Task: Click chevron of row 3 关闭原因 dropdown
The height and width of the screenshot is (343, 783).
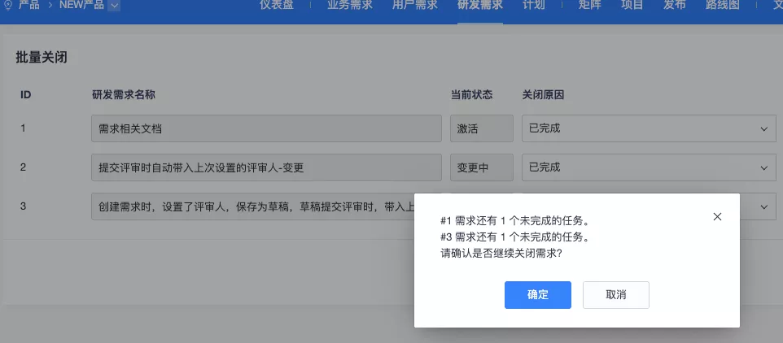Action: [x=764, y=206]
